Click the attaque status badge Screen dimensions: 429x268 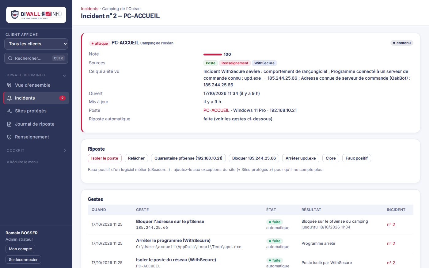[x=100, y=43]
